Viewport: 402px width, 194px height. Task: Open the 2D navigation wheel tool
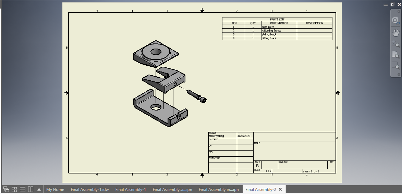[x=395, y=21]
